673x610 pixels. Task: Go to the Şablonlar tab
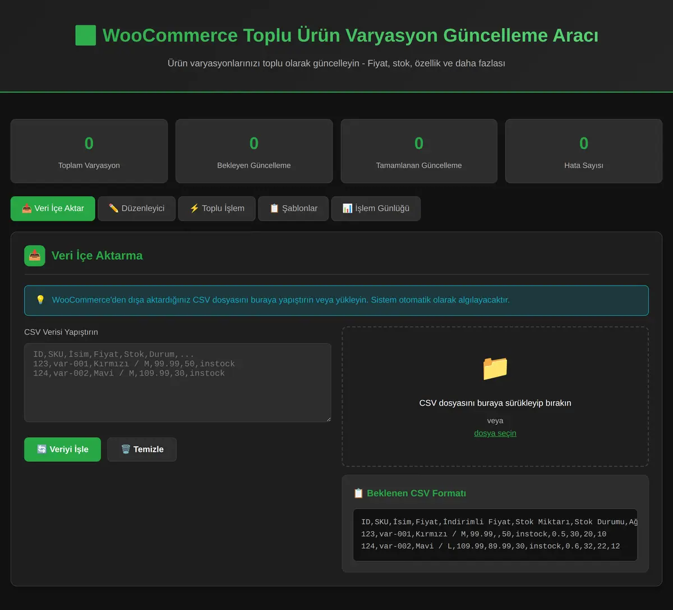293,208
